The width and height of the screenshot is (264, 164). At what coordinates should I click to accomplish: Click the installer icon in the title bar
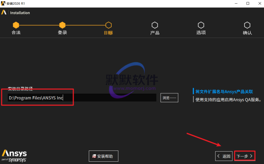coord(3,3)
